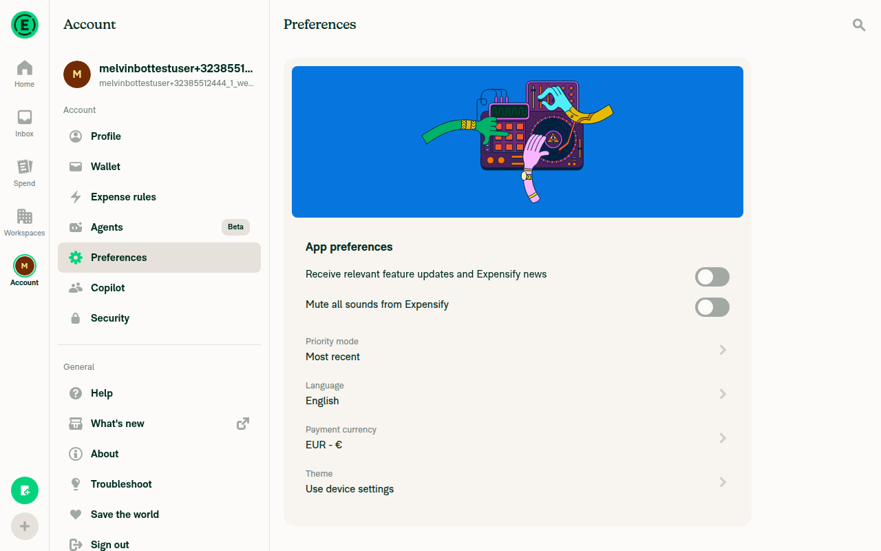Expand Theme setting chevron
The height and width of the screenshot is (551, 881).
click(x=723, y=482)
